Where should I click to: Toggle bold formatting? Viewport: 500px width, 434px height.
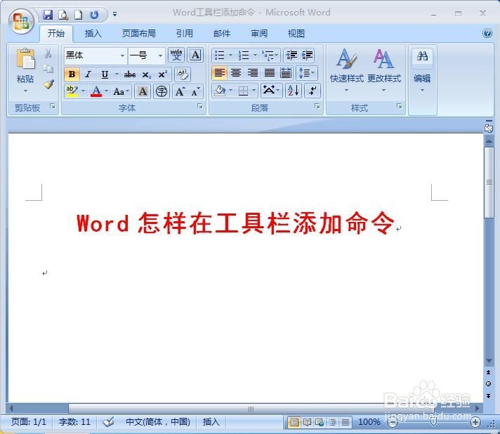[x=72, y=74]
